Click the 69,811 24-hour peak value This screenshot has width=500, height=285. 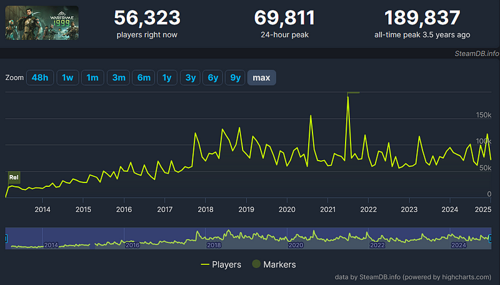[284, 18]
